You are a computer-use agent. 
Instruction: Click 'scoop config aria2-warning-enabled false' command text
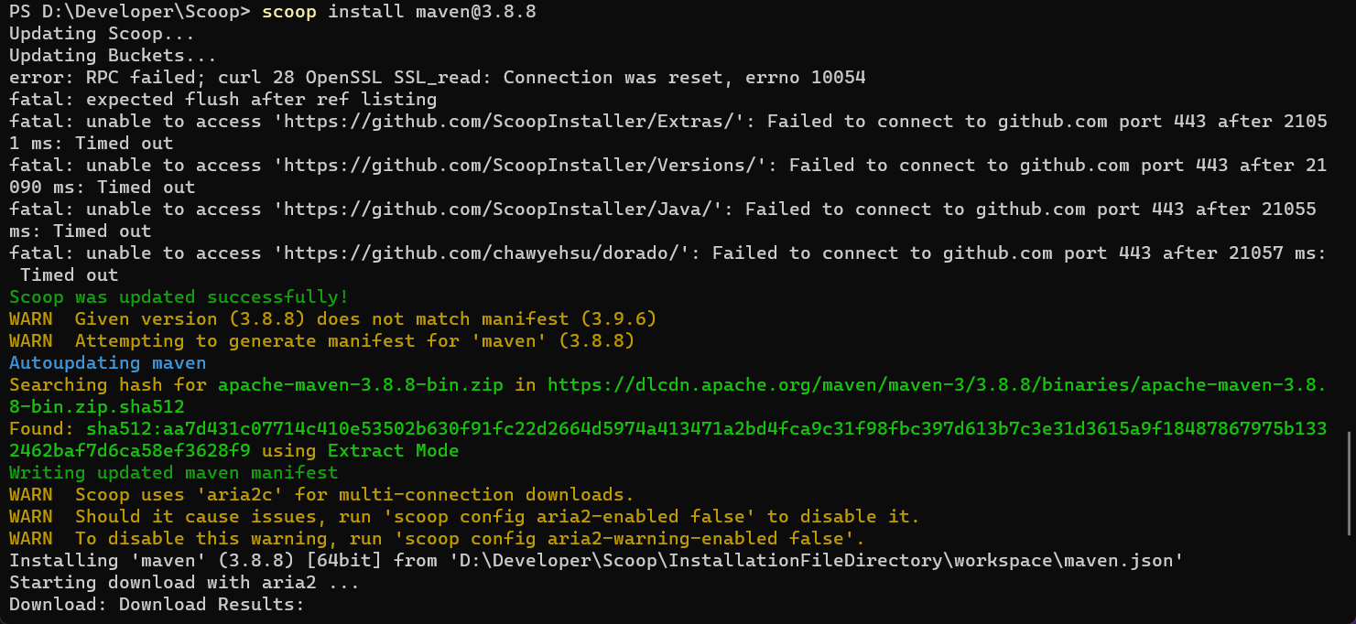pyautogui.click(x=623, y=539)
